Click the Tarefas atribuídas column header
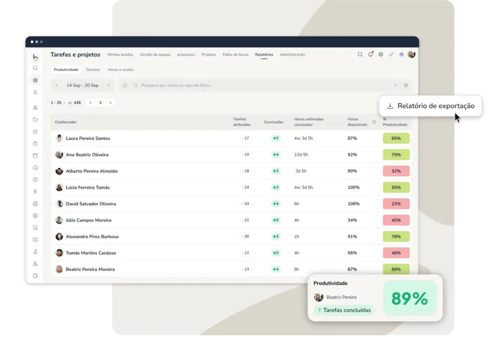The image size is (491, 337). coord(242,122)
